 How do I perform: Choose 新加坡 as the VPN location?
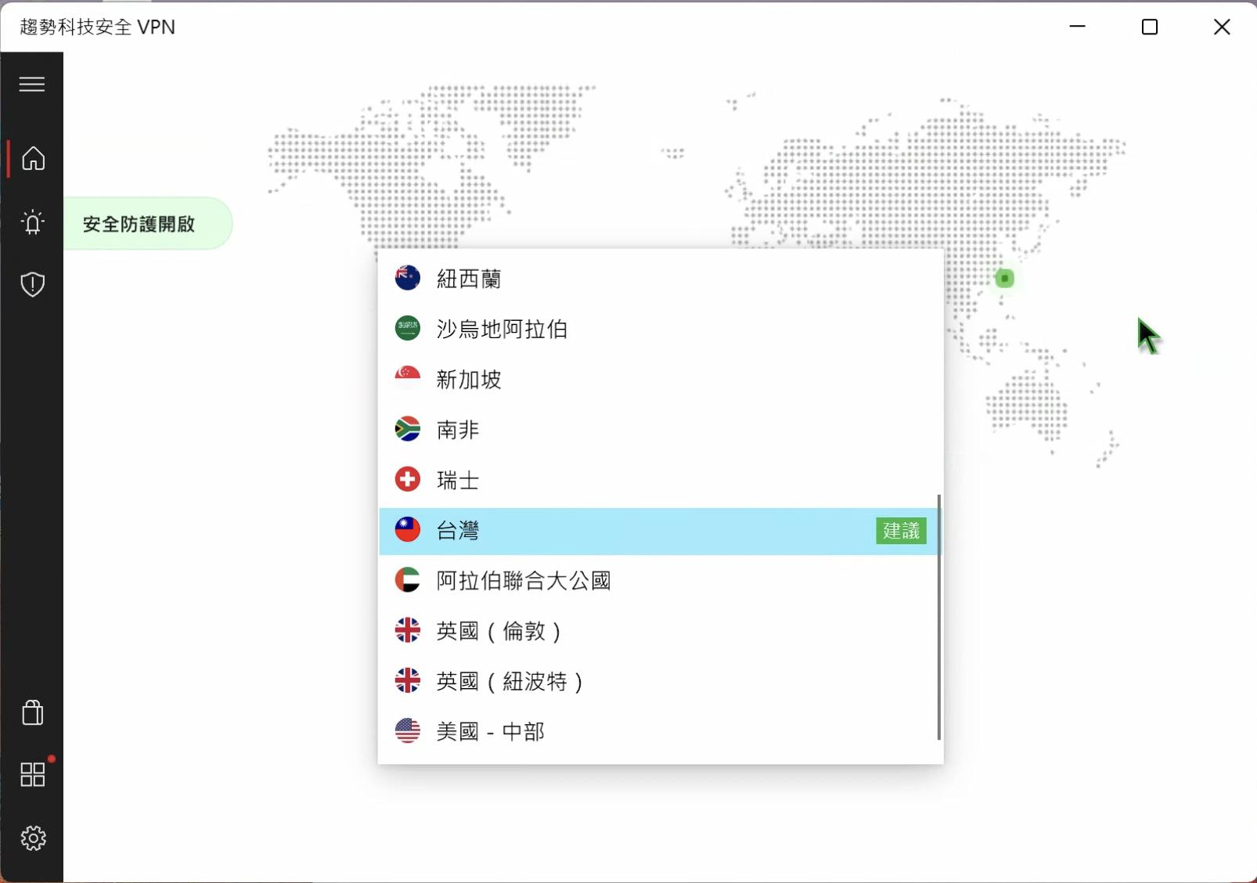(x=658, y=379)
